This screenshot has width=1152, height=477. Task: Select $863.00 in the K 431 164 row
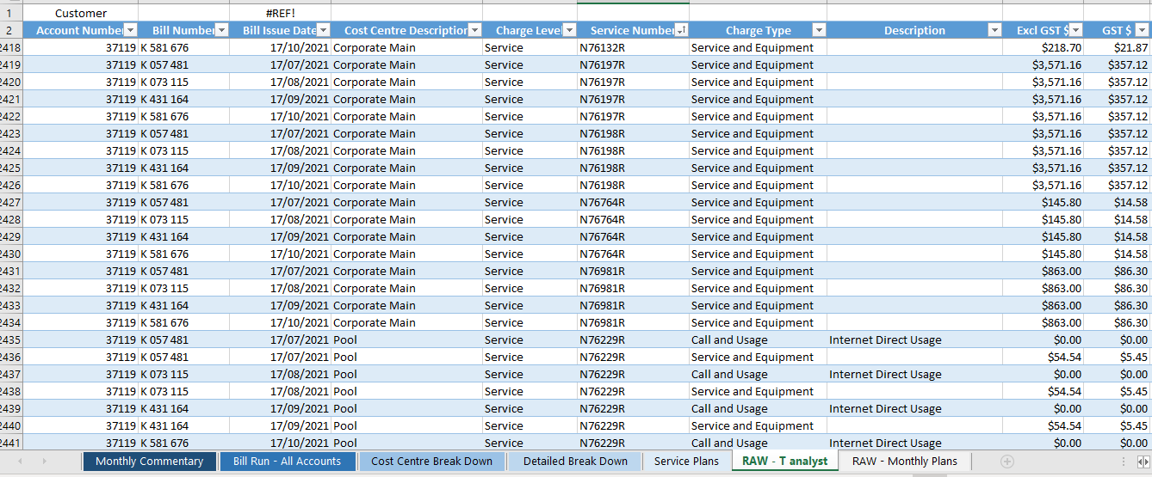pyautogui.click(x=1043, y=306)
